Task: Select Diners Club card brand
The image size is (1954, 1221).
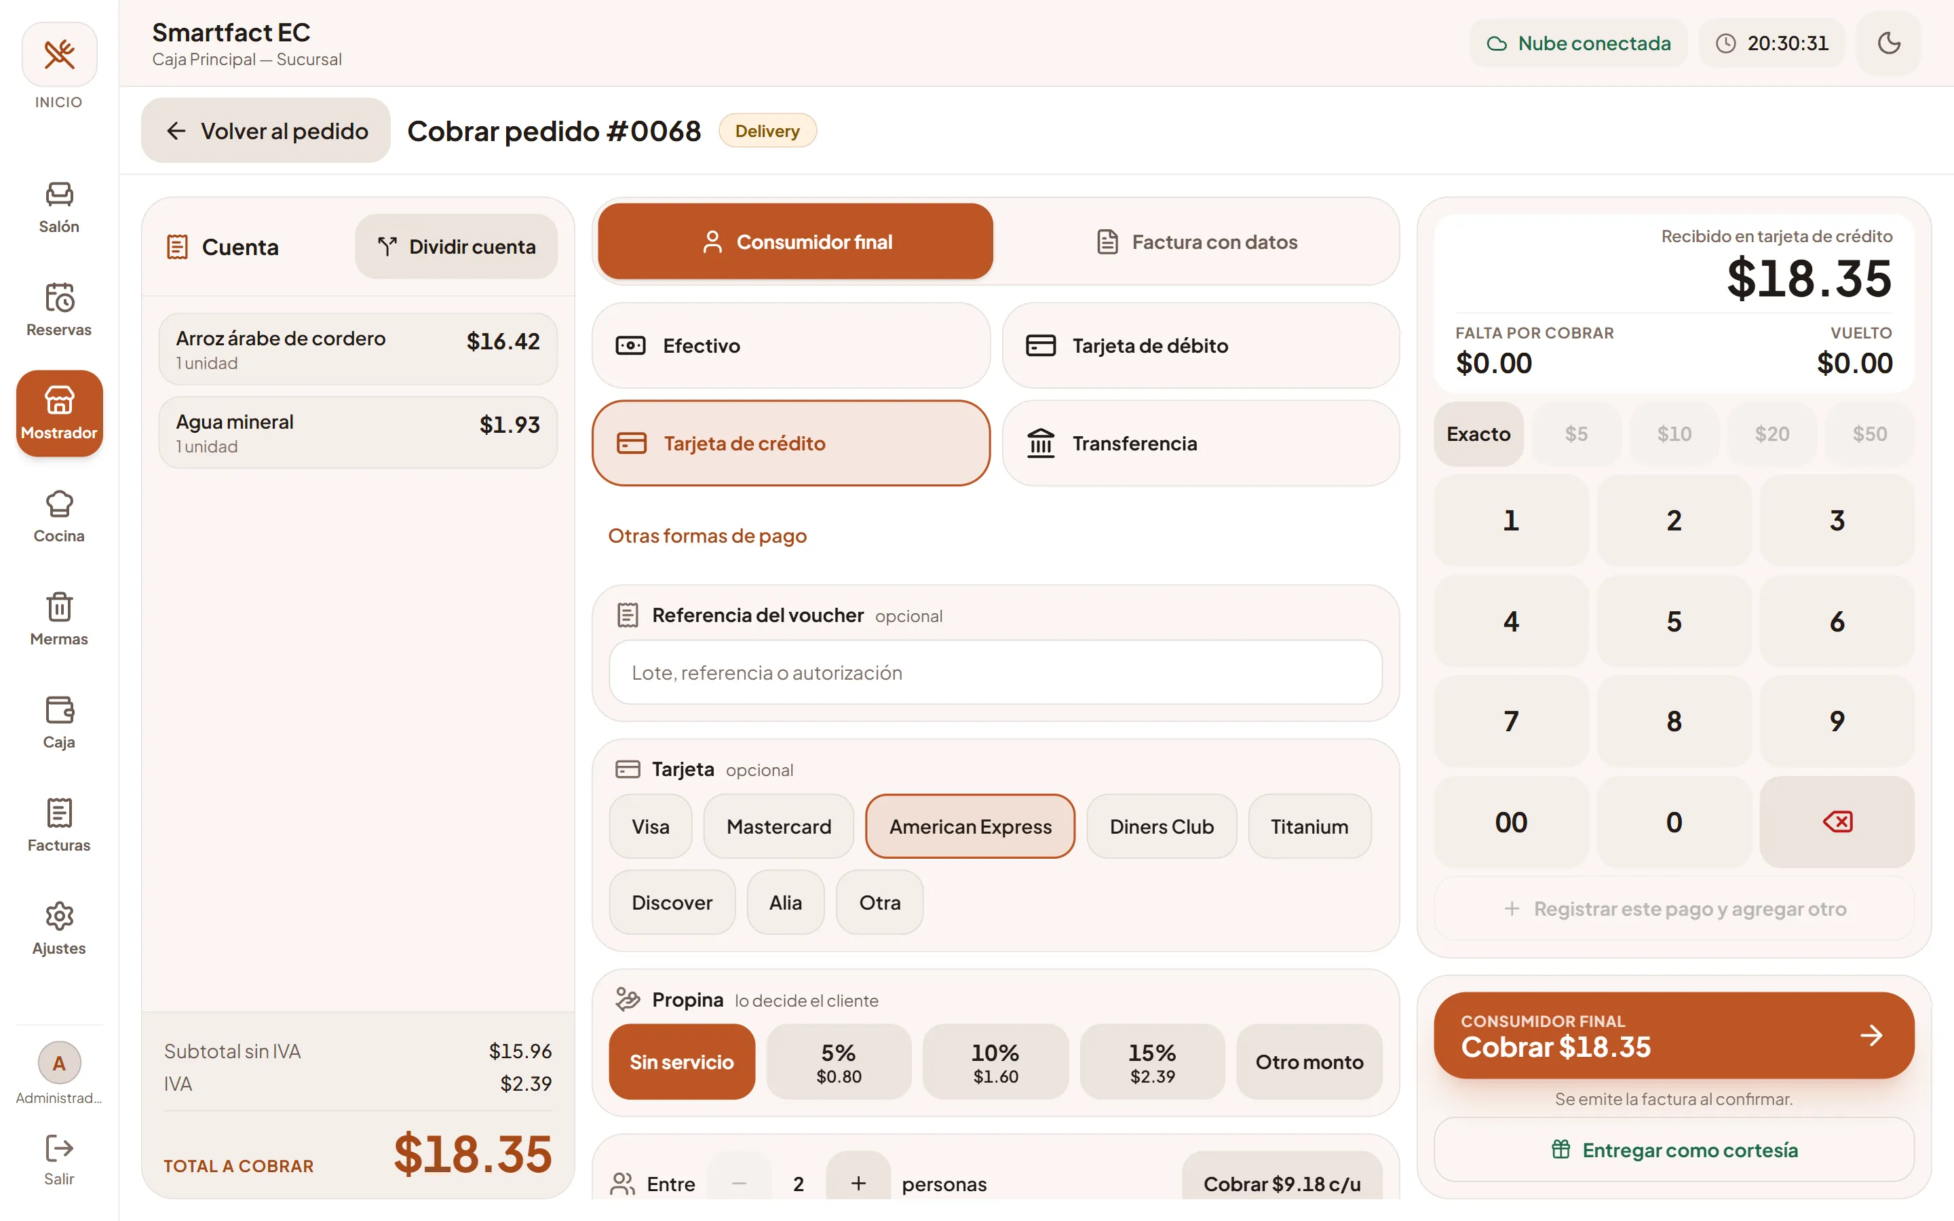Action: pos(1161,826)
